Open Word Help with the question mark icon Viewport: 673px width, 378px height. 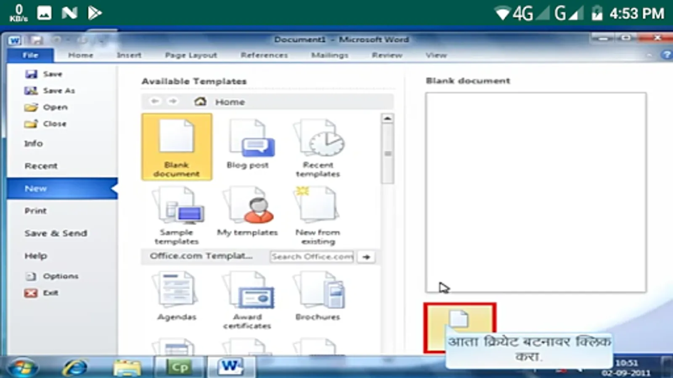point(666,55)
